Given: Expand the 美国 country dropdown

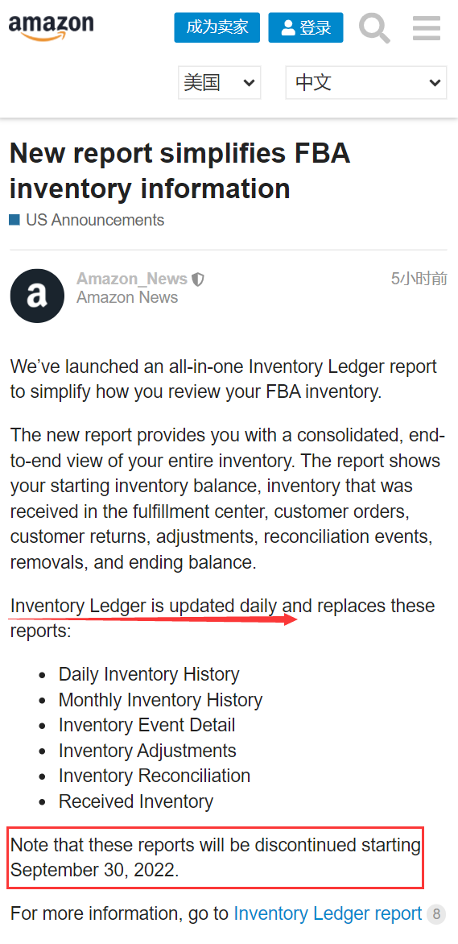Looking at the screenshot, I should click(219, 82).
